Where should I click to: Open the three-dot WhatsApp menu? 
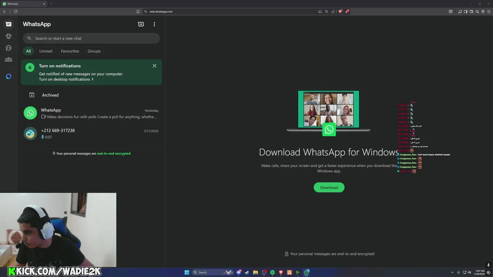[154, 24]
